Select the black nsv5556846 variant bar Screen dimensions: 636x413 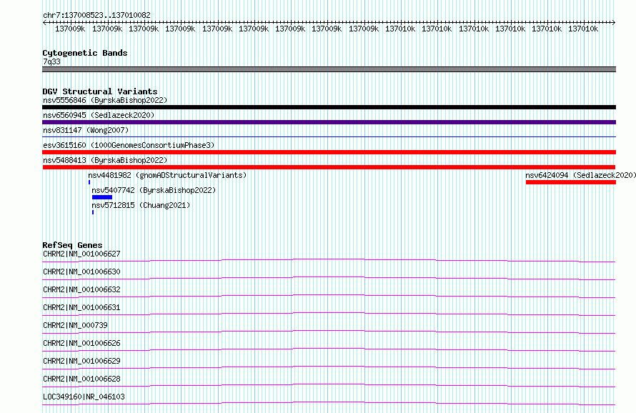point(329,107)
